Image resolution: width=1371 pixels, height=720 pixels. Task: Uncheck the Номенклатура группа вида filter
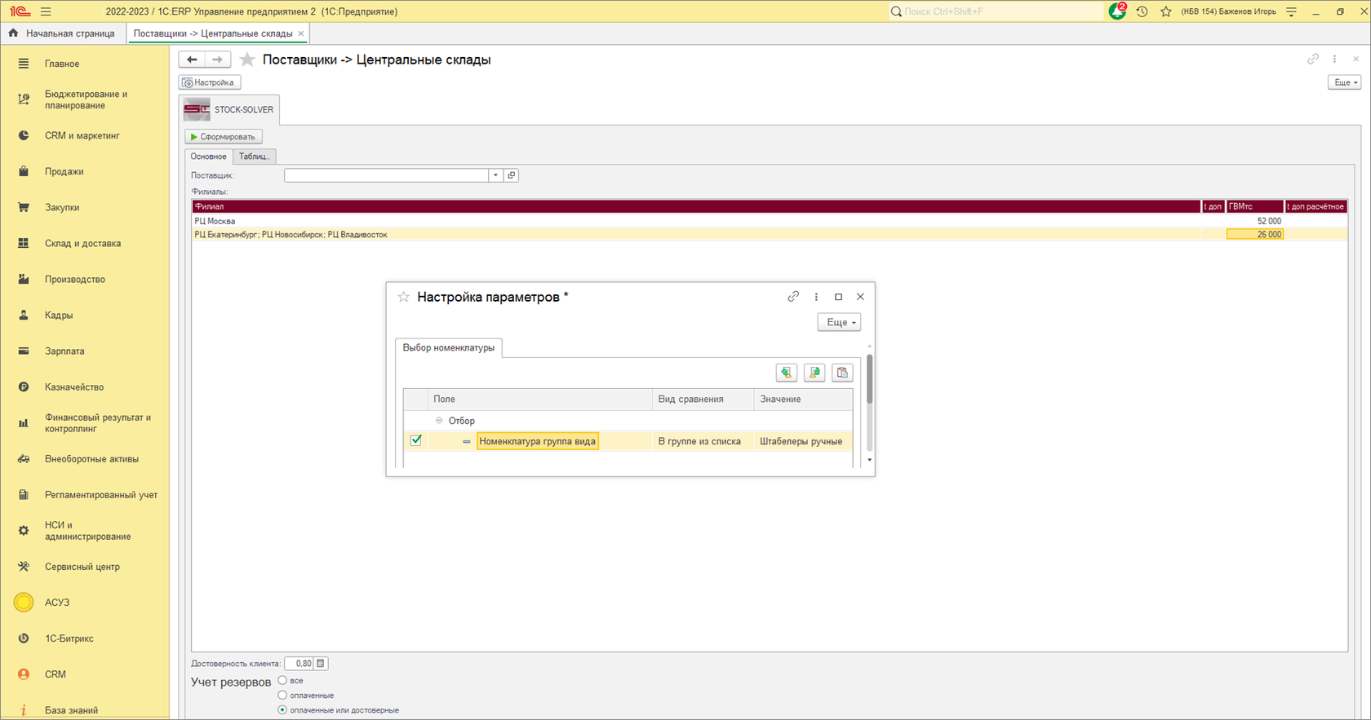(x=416, y=440)
